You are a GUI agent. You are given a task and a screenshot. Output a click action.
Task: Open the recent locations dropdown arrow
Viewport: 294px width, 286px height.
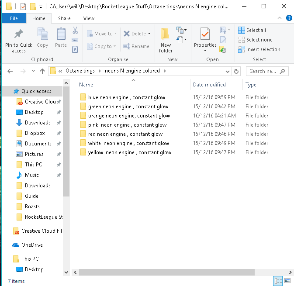click(x=33, y=71)
